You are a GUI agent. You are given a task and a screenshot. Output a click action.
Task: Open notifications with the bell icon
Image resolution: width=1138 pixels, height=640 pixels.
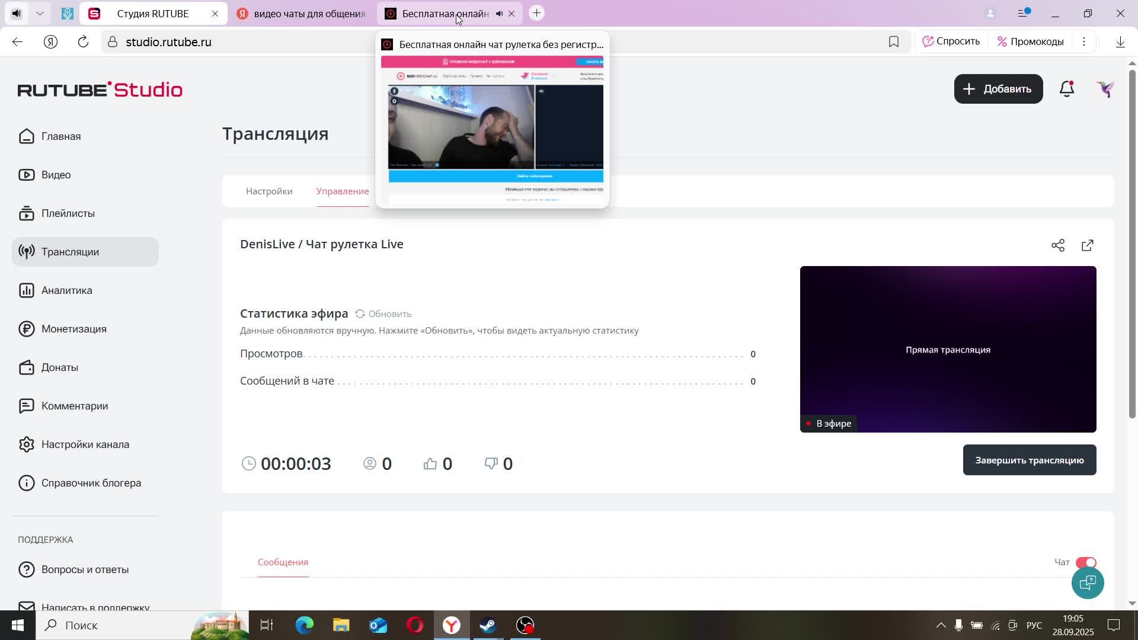[x=1066, y=89]
